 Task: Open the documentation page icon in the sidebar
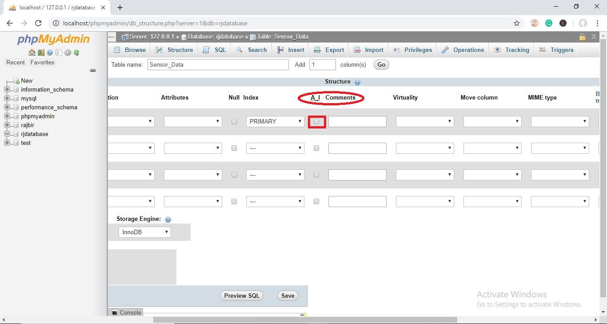tap(59, 52)
